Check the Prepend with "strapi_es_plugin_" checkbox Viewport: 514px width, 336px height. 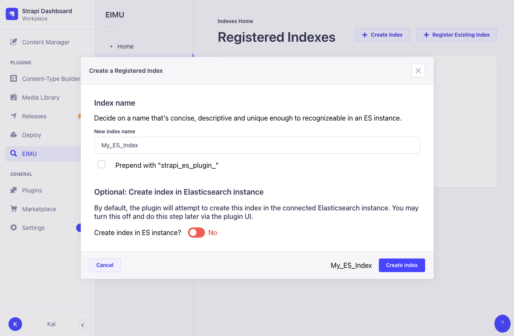102,164
